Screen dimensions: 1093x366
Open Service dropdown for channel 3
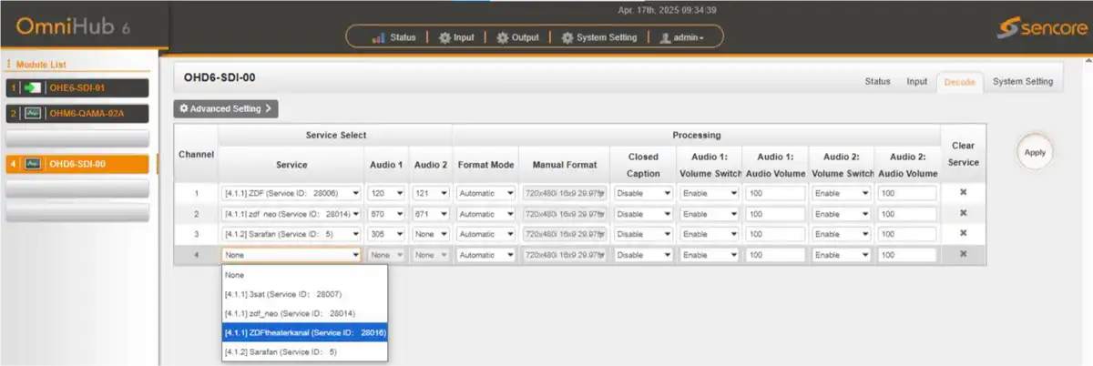(x=291, y=235)
